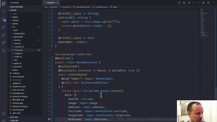Expand the Open Editors section
Viewport: 217px width, 122px height.
[x=25, y=7]
